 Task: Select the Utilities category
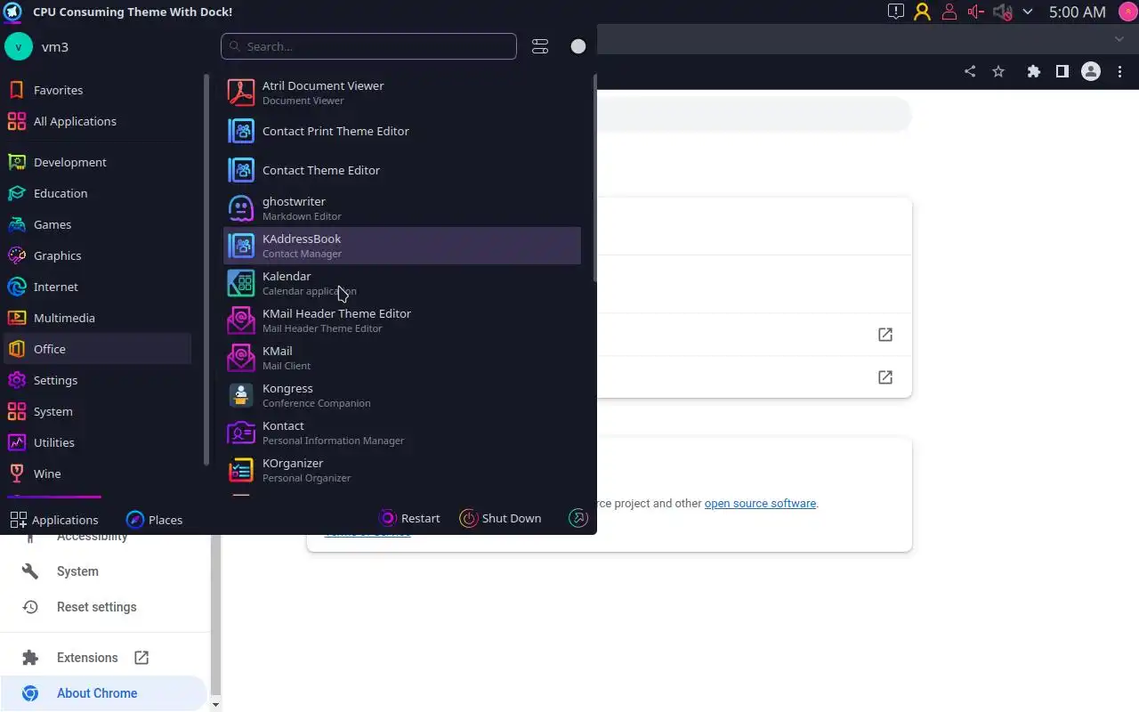[x=98, y=442]
